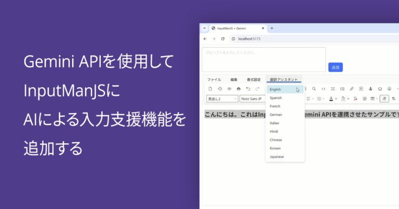Pick Hindi in the language list
Viewport: 399px width, 209px height.
(285, 131)
